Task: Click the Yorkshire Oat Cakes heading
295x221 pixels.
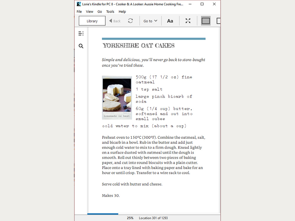Action: pos(138,45)
